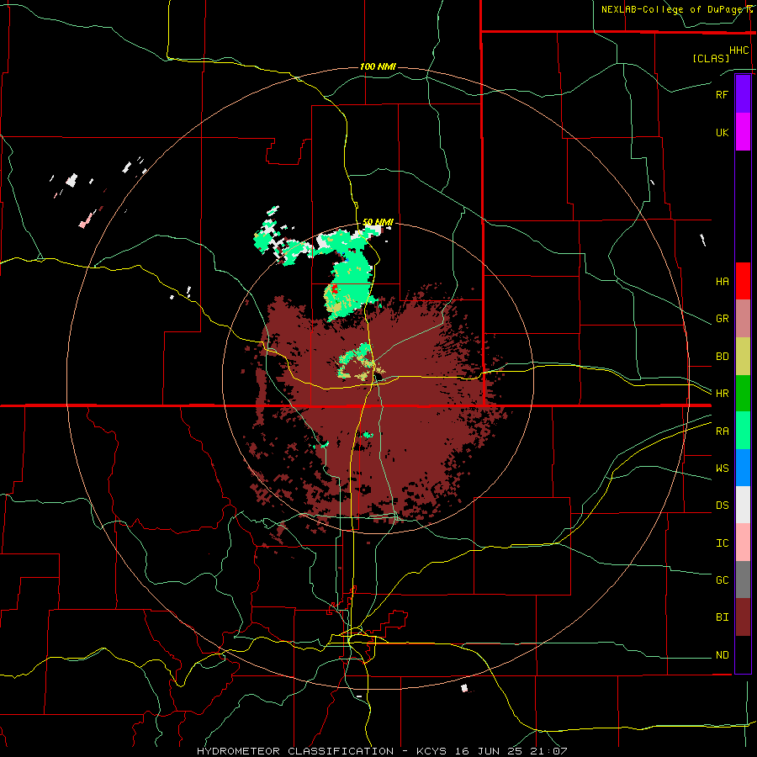Viewport: 757px width, 757px height.
Task: Click the UK legend label
Action: (722, 133)
